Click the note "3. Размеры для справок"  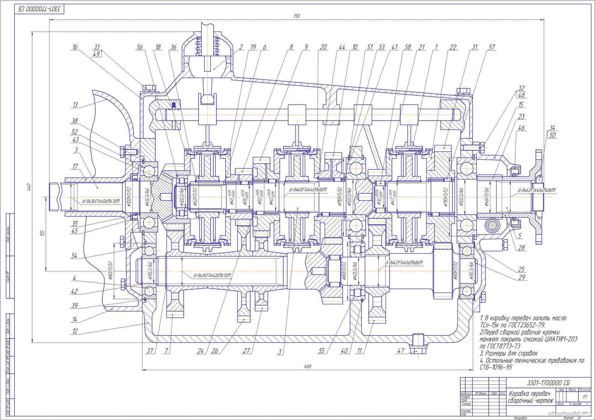[509, 353]
